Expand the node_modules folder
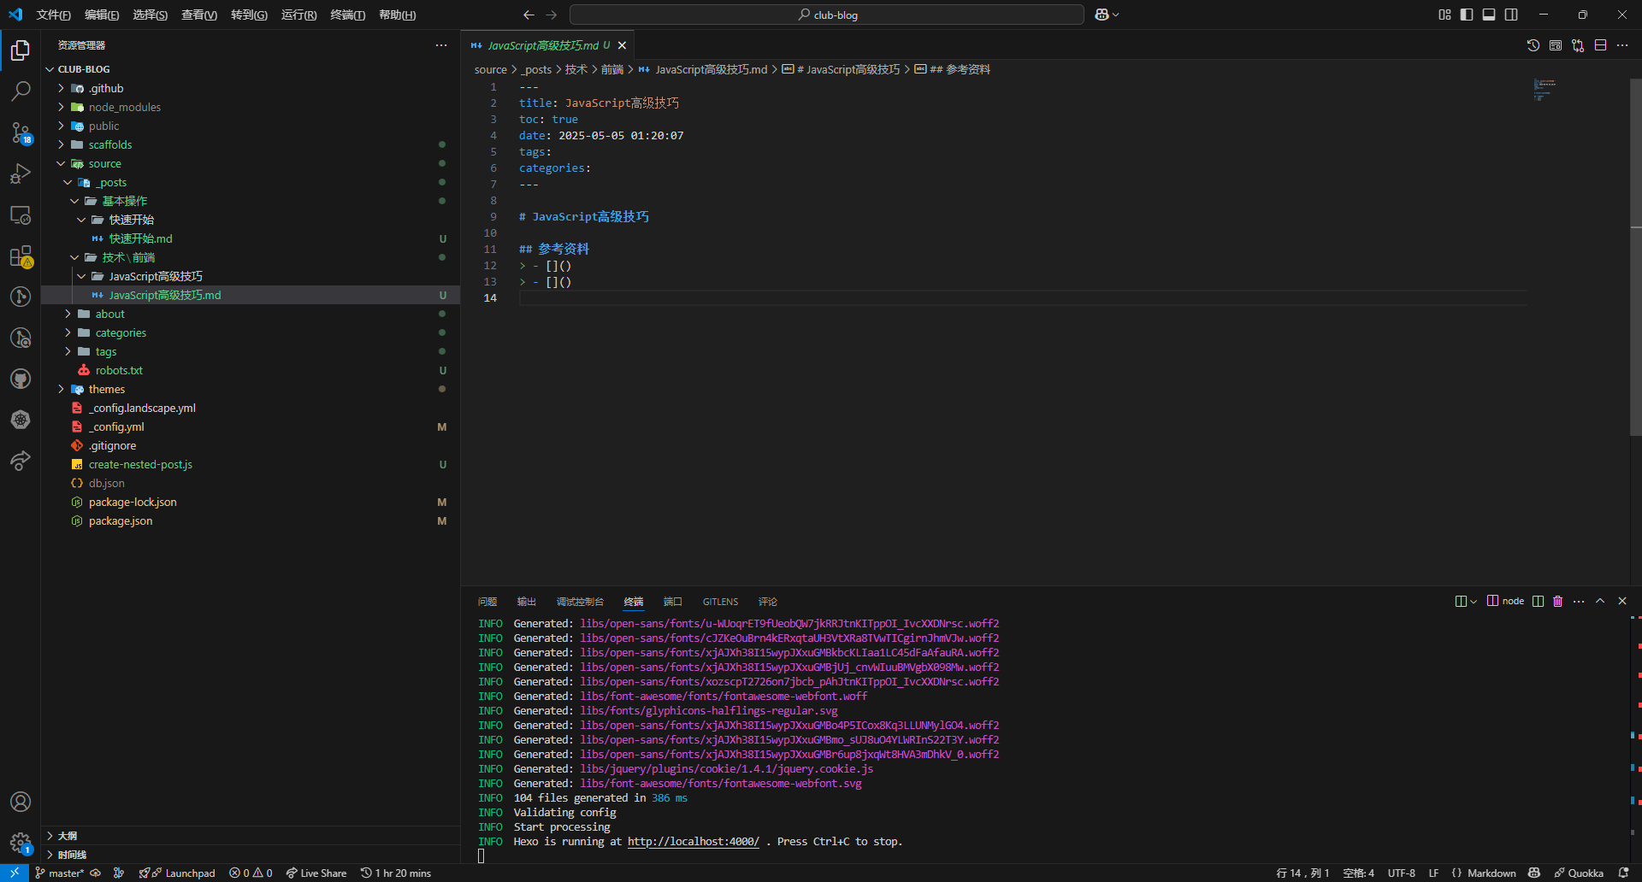Viewport: 1642px width, 882px height. [x=125, y=108]
